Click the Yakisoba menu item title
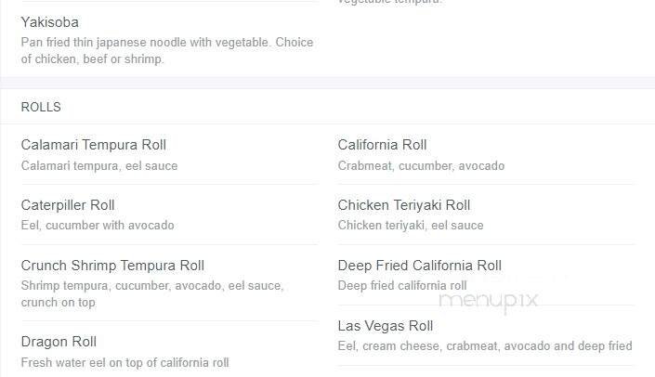 coord(49,21)
